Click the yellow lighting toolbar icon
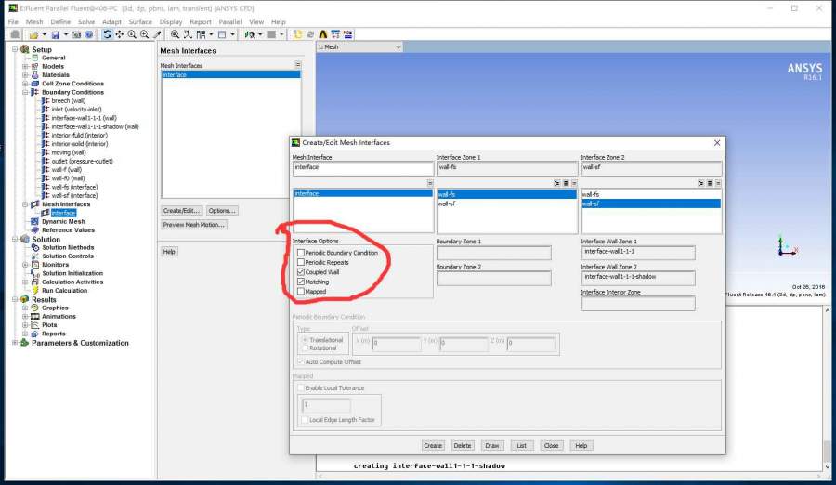The image size is (836, 485). pyautogui.click(x=297, y=34)
